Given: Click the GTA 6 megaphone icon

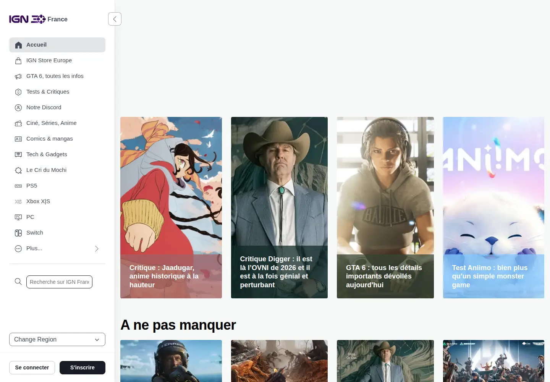Looking at the screenshot, I should click(18, 76).
